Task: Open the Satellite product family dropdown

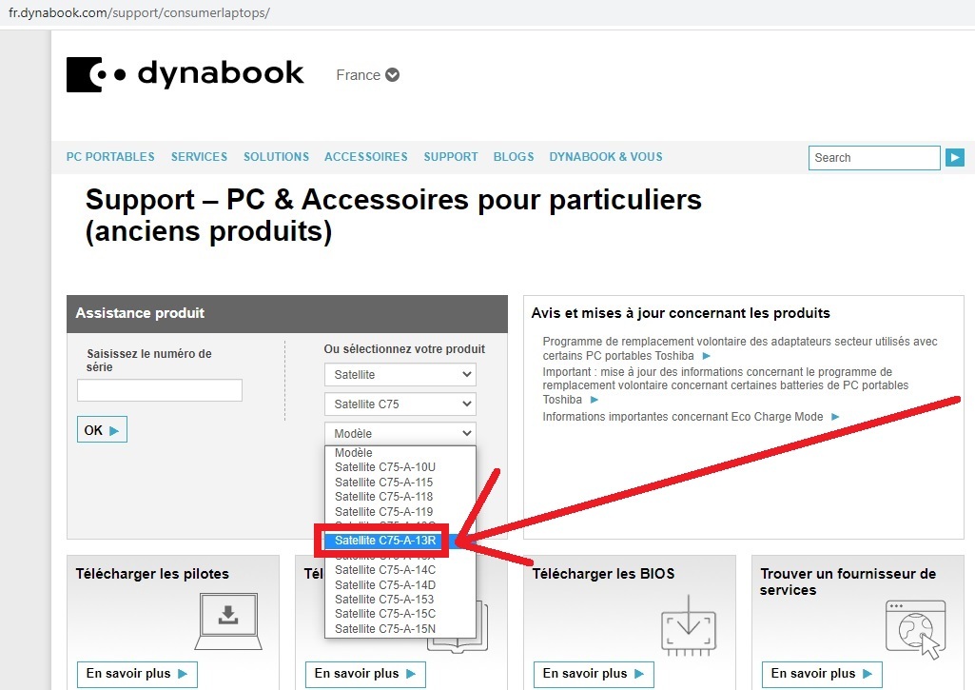Action: pos(400,375)
